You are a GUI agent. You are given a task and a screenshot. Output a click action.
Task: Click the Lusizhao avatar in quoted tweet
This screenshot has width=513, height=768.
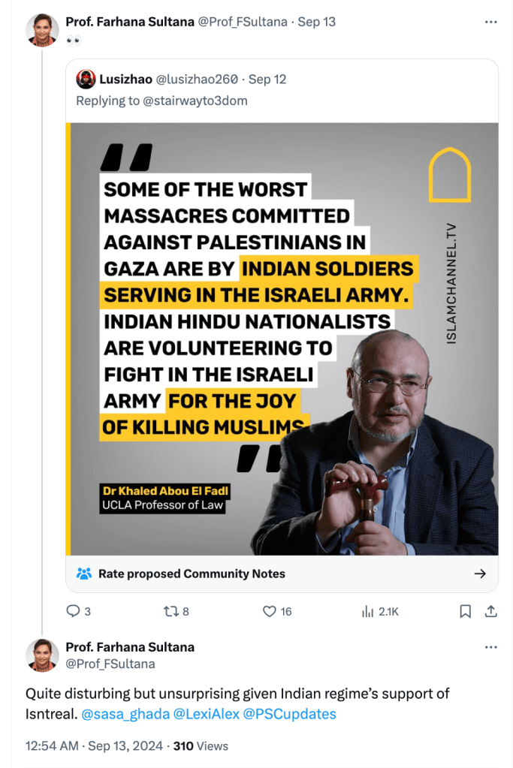pyautogui.click(x=86, y=79)
